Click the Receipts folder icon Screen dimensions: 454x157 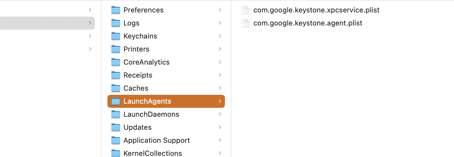(x=115, y=75)
